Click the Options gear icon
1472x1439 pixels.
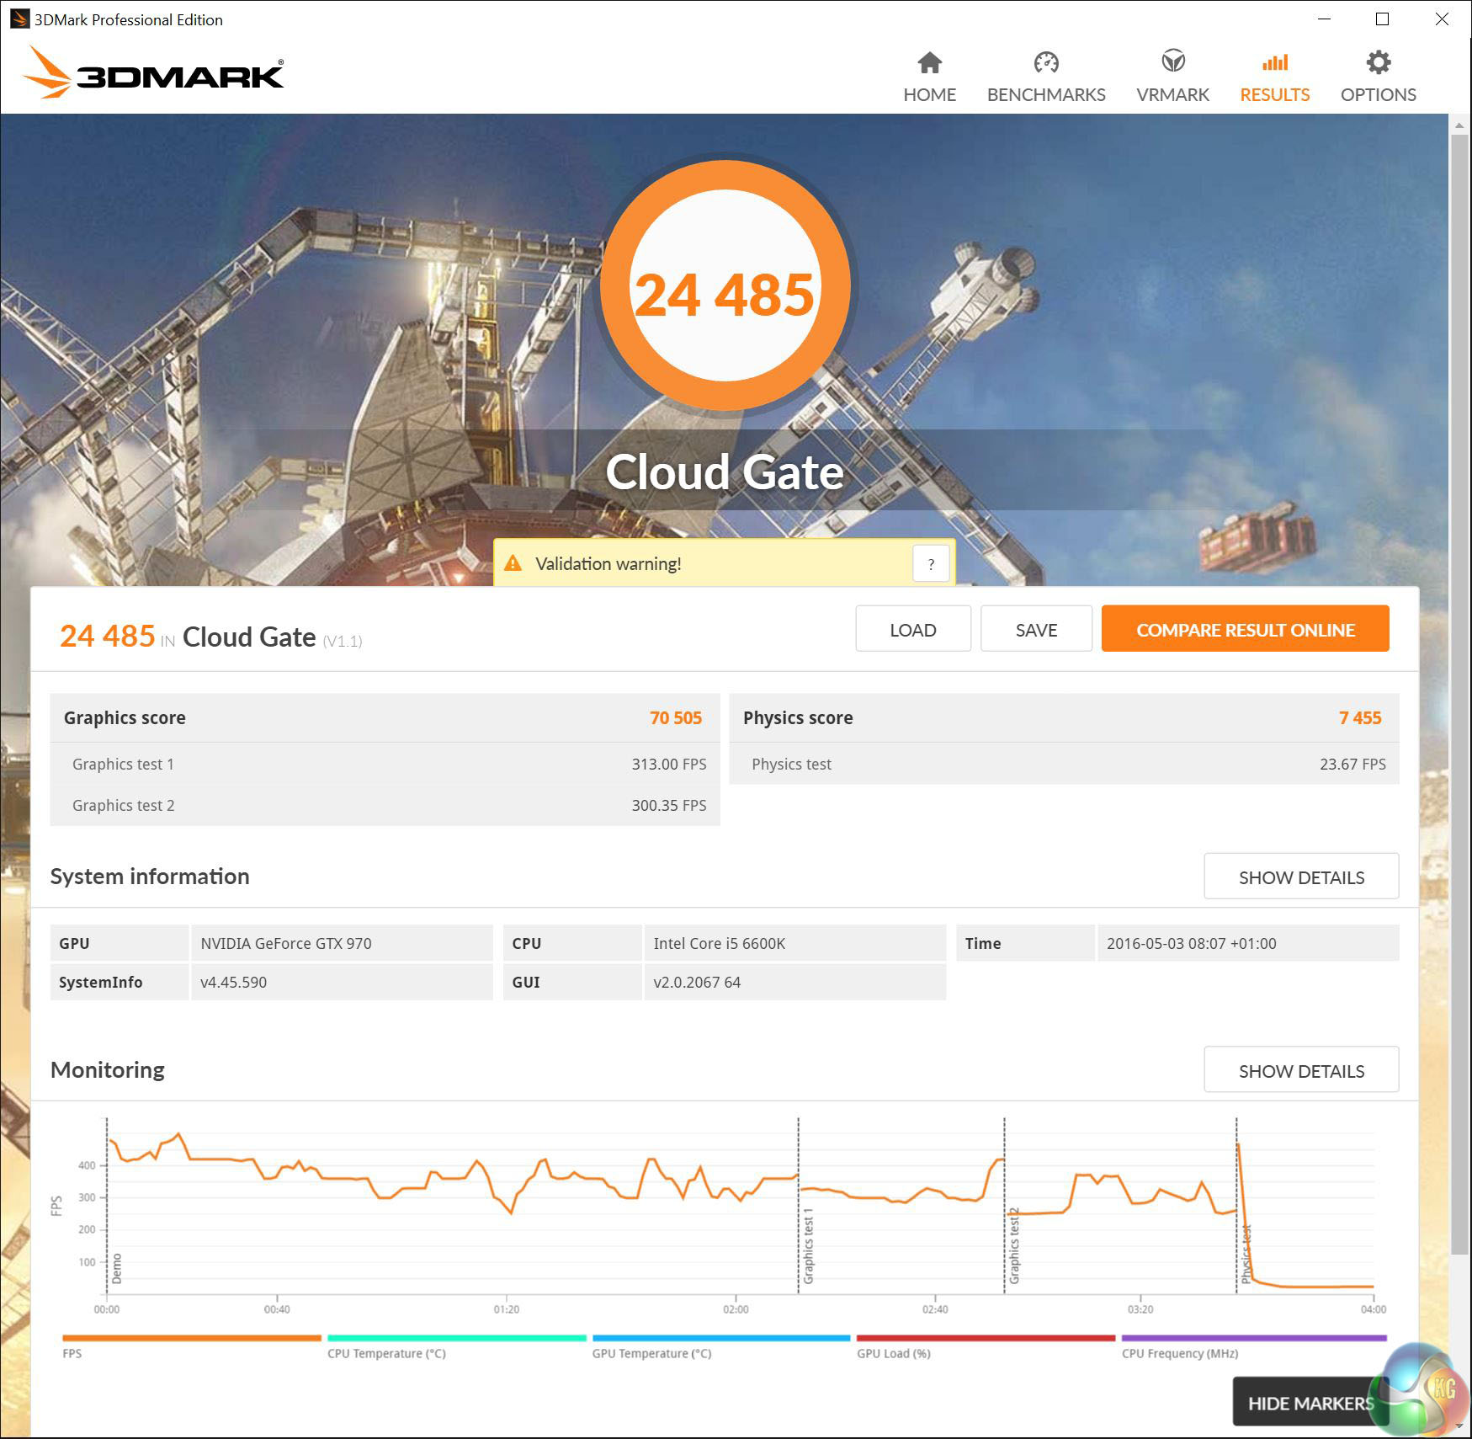click(x=1379, y=62)
